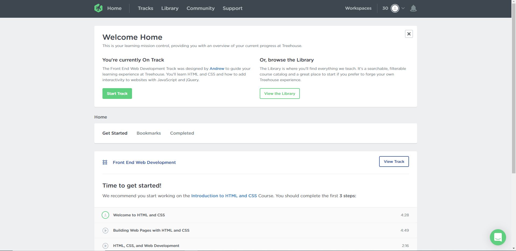Dismiss the Welcome Home panel
This screenshot has height=251, width=516.
(x=409, y=34)
